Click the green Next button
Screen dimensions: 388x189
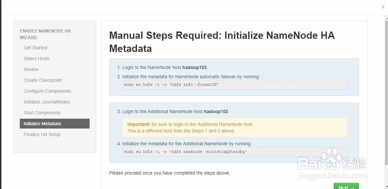click(346, 187)
